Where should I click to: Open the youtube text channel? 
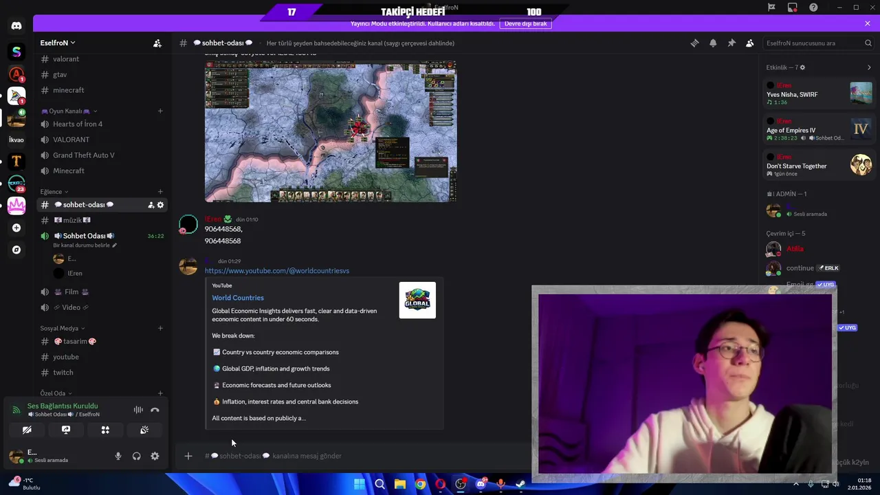tap(102, 357)
